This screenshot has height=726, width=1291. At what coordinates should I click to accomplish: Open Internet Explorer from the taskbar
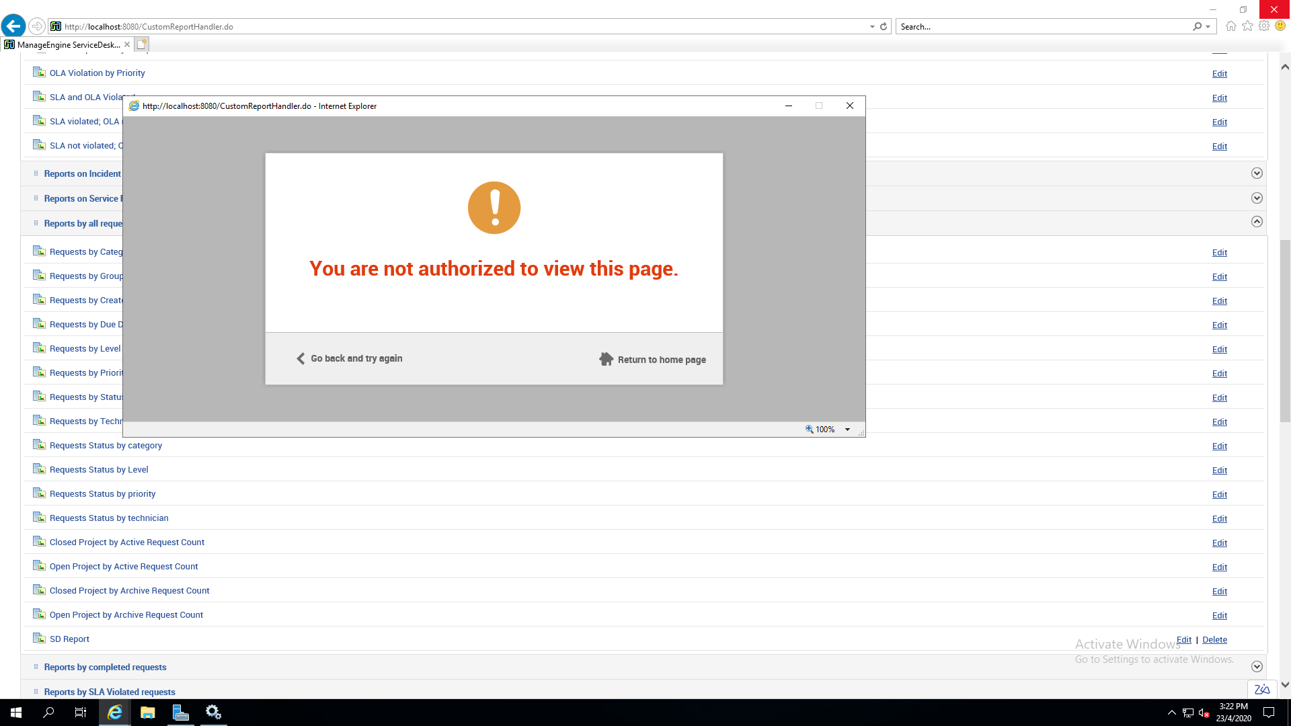click(x=115, y=712)
